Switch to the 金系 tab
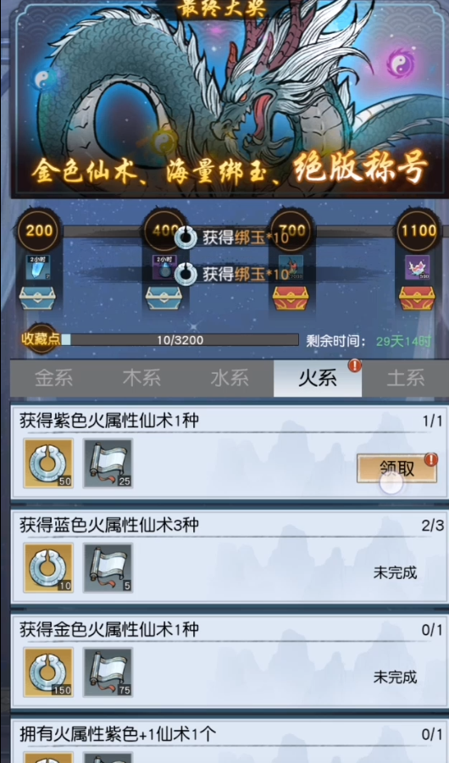Viewport: 449px width, 763px height. [54, 378]
